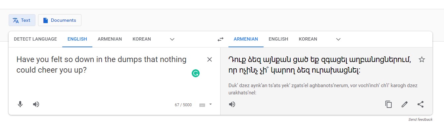Open the Send feedback link
Screen dimensions: 444x133
(420, 119)
